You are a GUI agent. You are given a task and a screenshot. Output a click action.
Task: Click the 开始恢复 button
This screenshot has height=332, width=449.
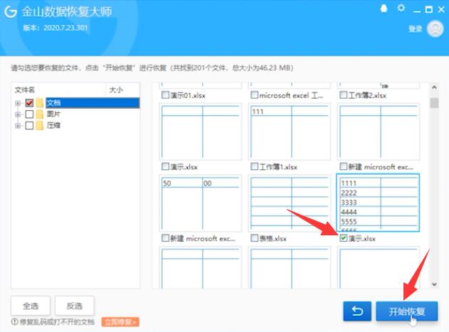(x=406, y=311)
